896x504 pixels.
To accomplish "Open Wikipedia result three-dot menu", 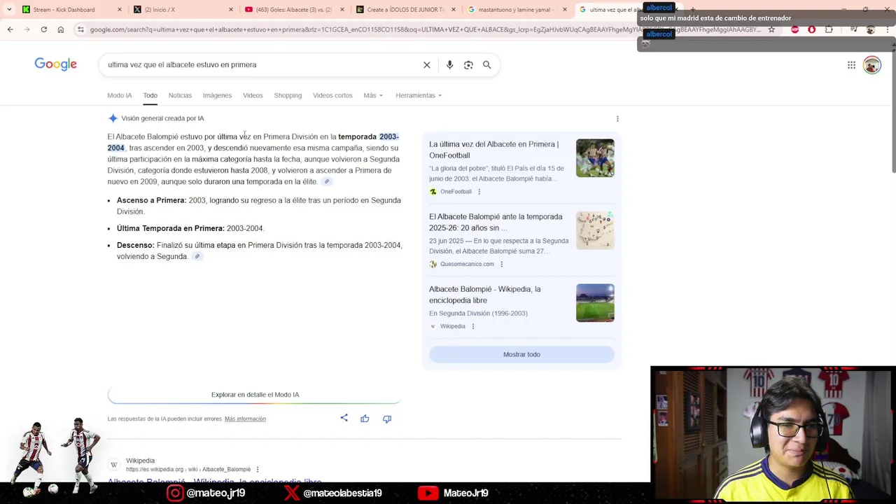I will [257, 469].
